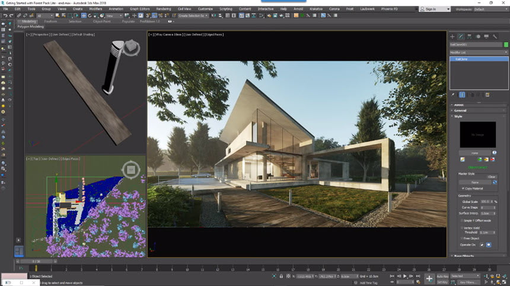This screenshot has width=510, height=286.
Task: Click Go to End playback button
Action: point(418,277)
